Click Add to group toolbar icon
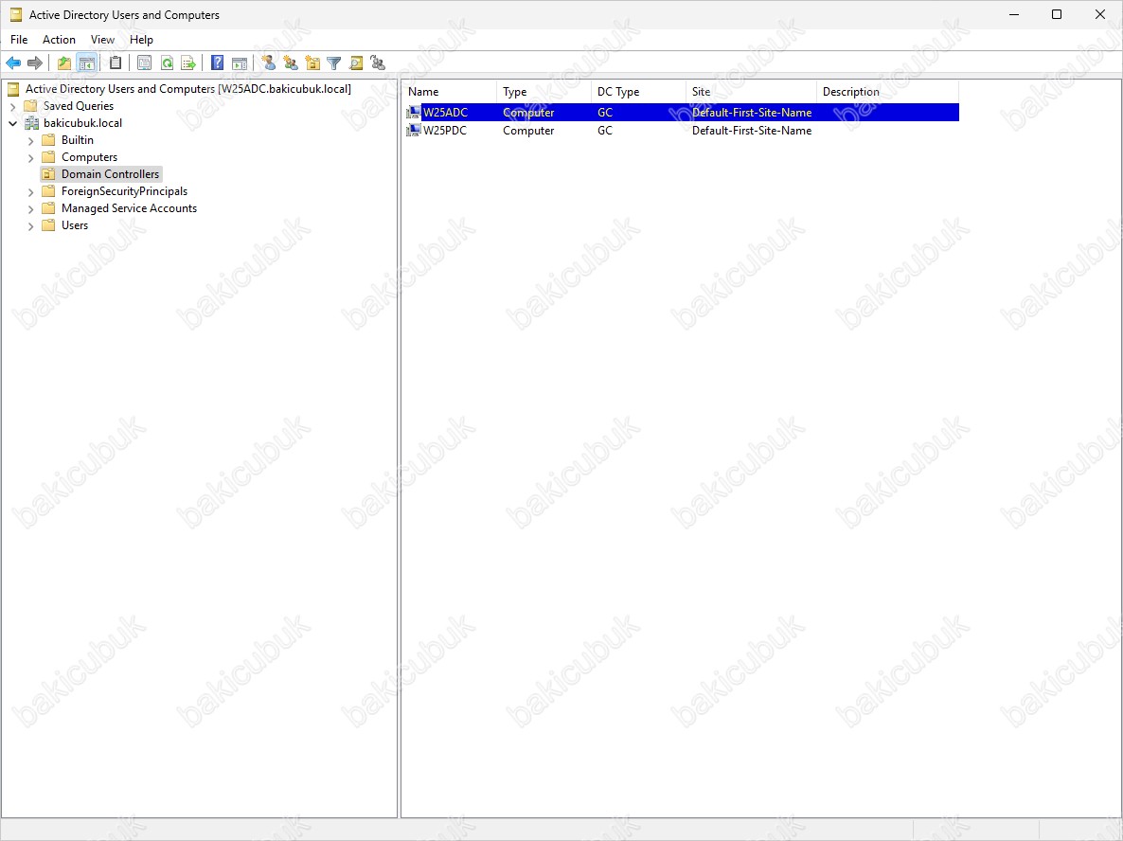Image resolution: width=1123 pixels, height=841 pixels. [x=378, y=63]
